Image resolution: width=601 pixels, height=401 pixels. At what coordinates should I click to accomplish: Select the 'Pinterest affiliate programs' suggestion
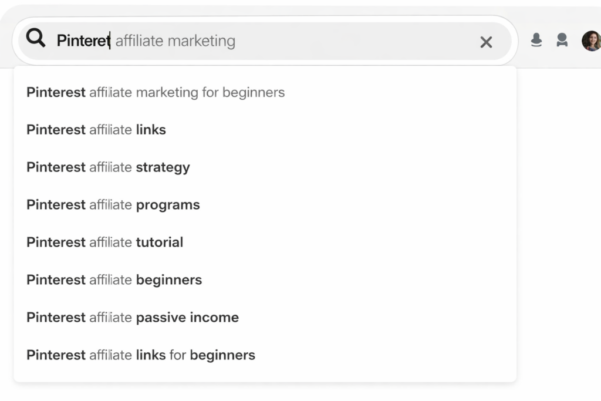pos(113,205)
